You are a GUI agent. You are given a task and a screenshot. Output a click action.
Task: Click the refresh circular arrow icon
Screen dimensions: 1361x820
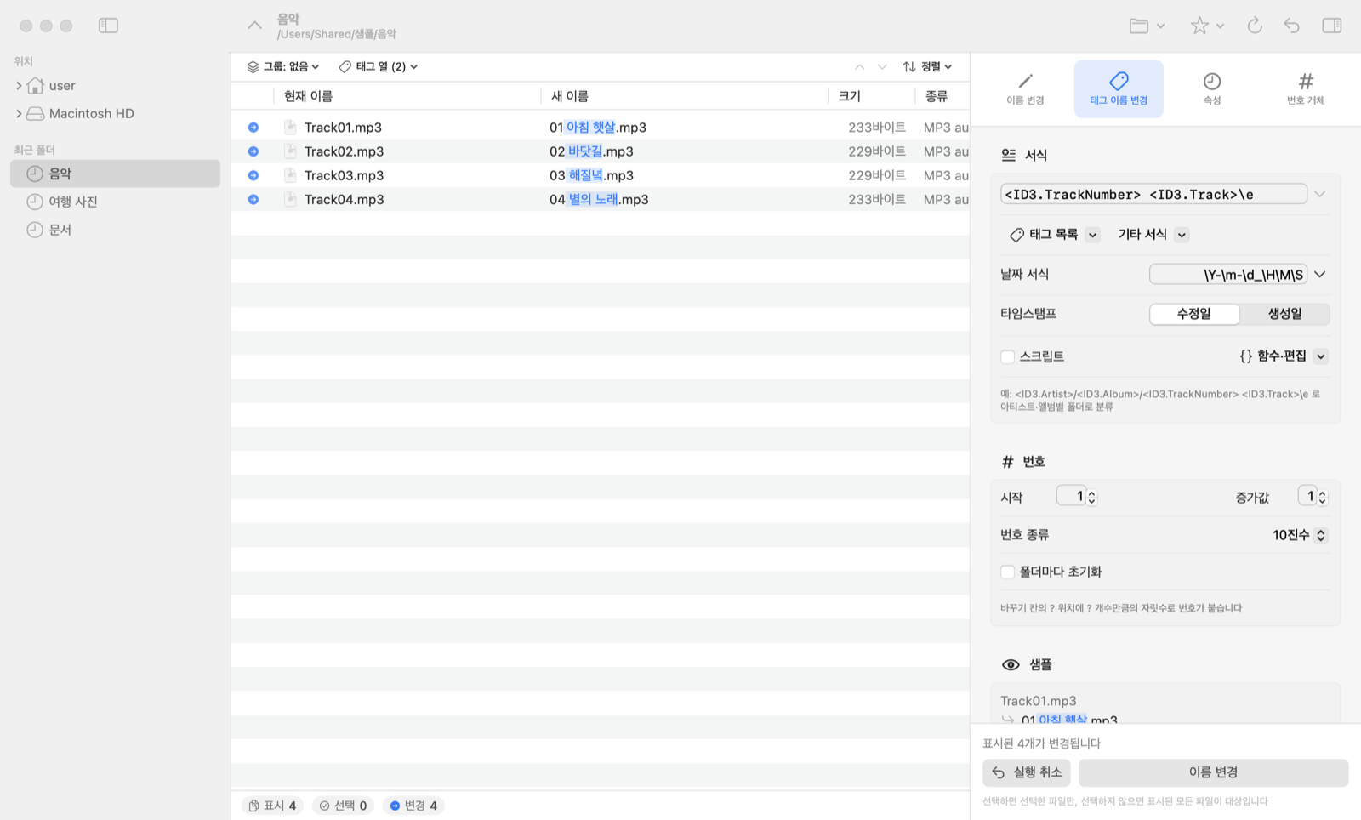(1255, 26)
